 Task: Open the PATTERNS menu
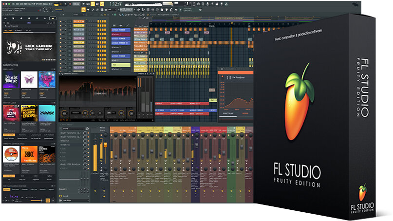click(27, 4)
